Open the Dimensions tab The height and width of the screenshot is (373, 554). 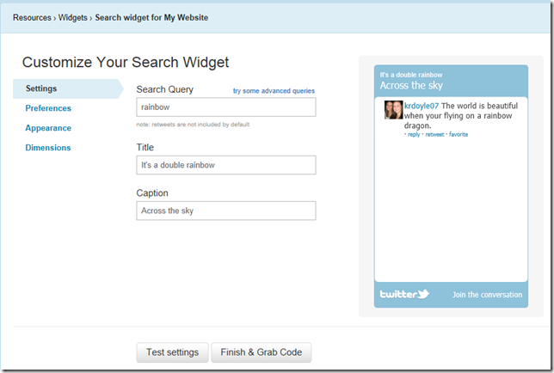click(x=48, y=148)
